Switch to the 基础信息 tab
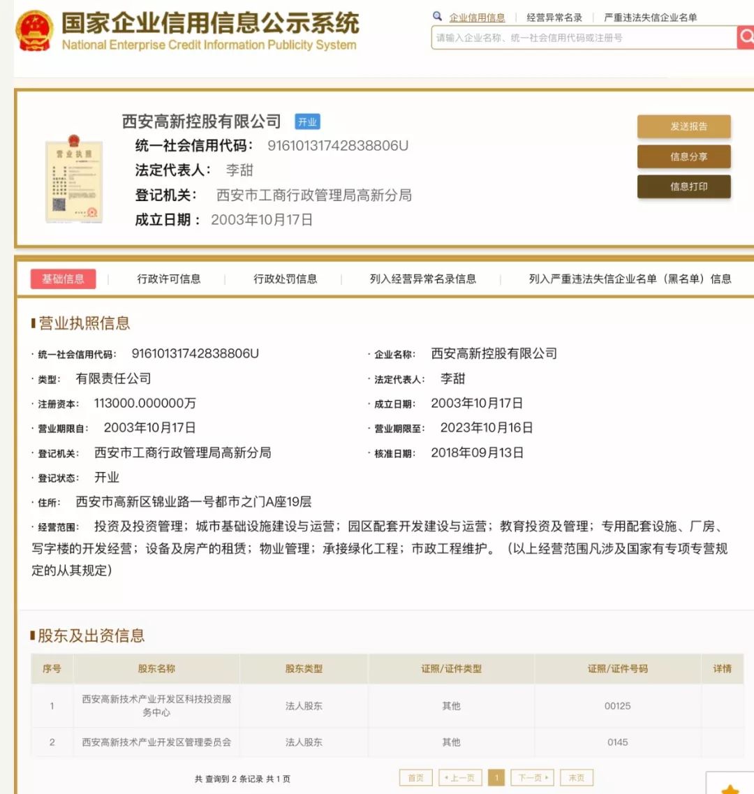The image size is (754, 794). tap(63, 279)
